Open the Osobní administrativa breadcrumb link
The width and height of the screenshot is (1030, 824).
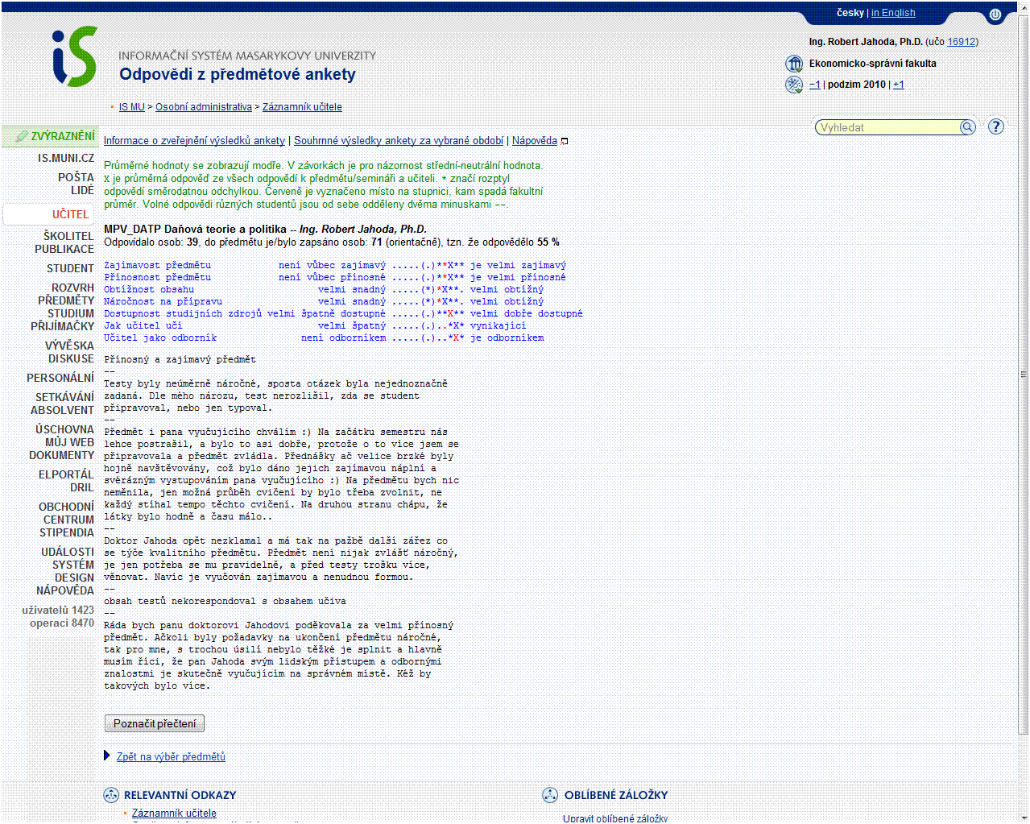point(204,107)
